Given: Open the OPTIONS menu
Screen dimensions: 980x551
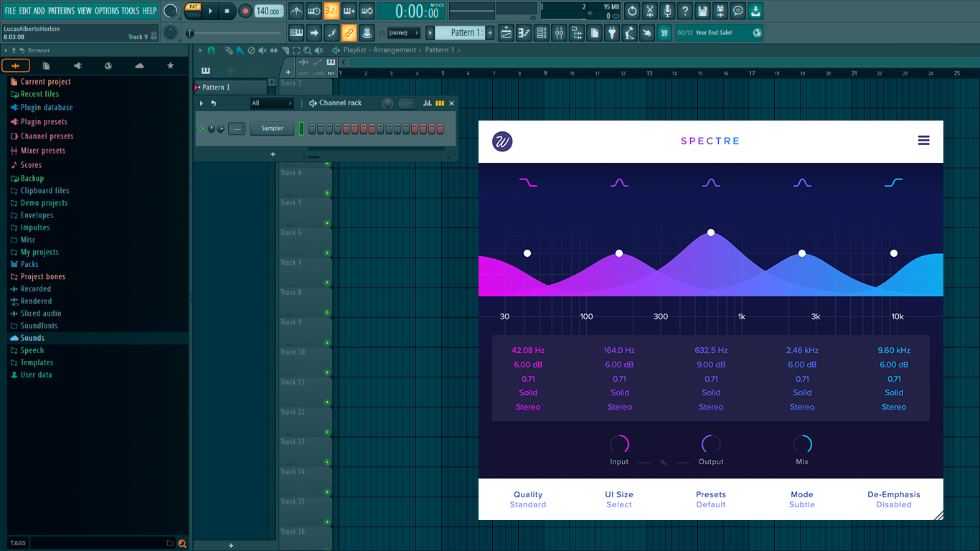Looking at the screenshot, I should 107,11.
